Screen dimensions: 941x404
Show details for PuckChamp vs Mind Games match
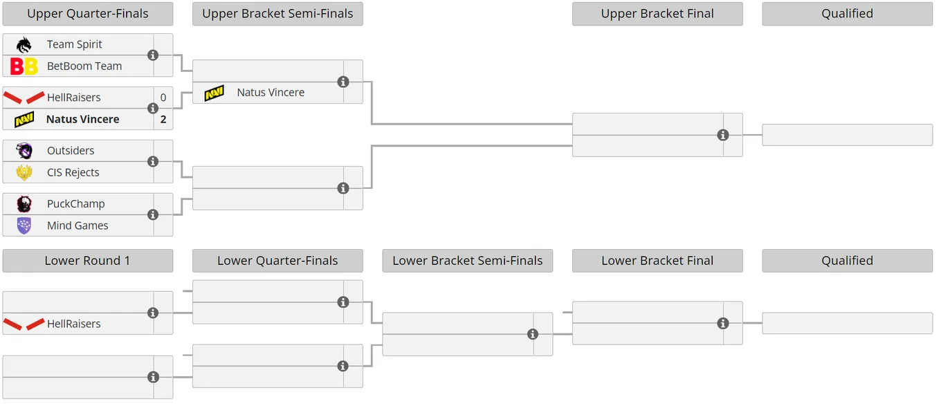pyautogui.click(x=153, y=215)
